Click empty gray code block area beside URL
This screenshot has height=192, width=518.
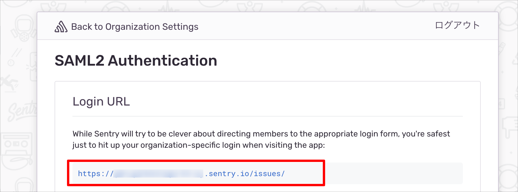click(393, 173)
